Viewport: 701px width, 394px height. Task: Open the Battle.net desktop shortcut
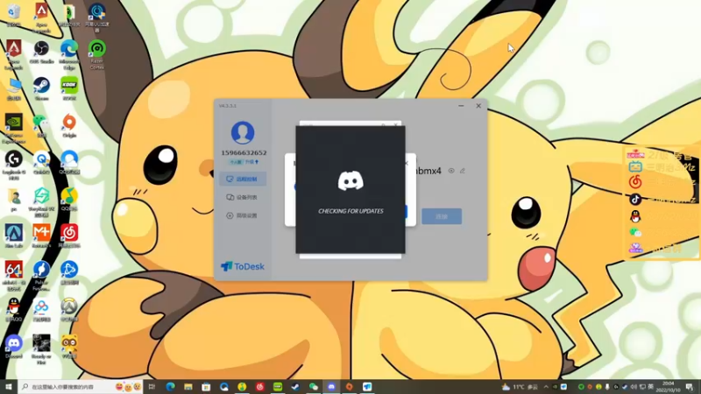(x=69, y=273)
